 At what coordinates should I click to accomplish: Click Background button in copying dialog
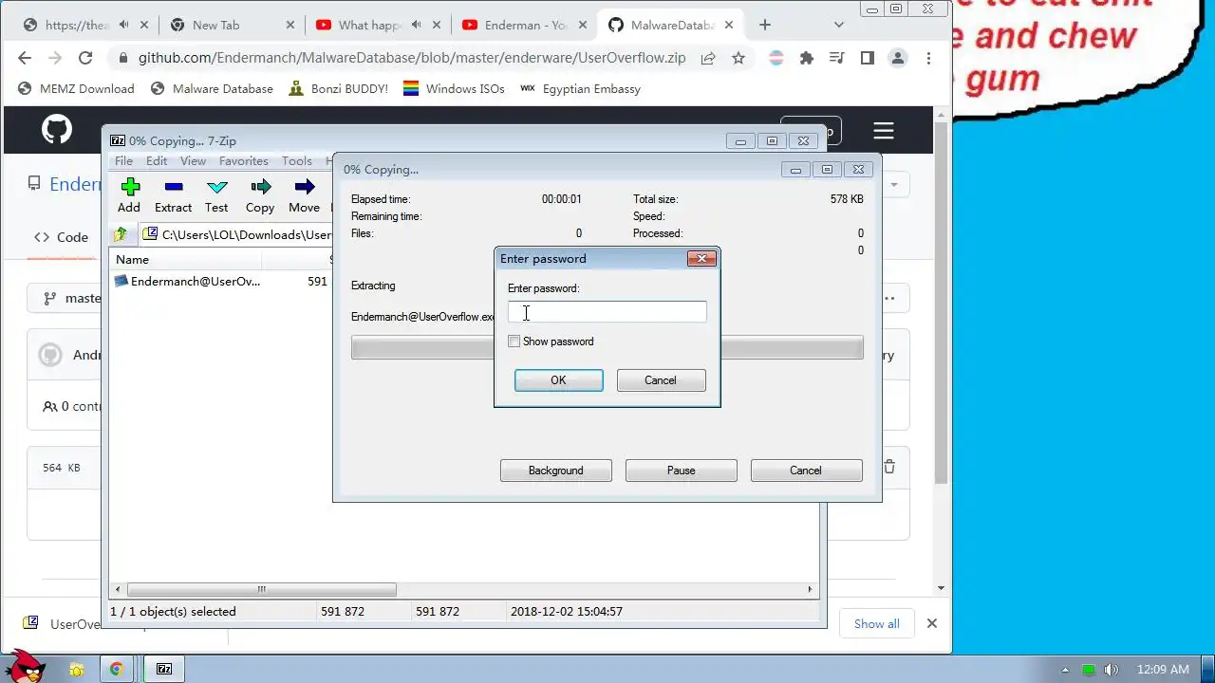pyautogui.click(x=556, y=471)
